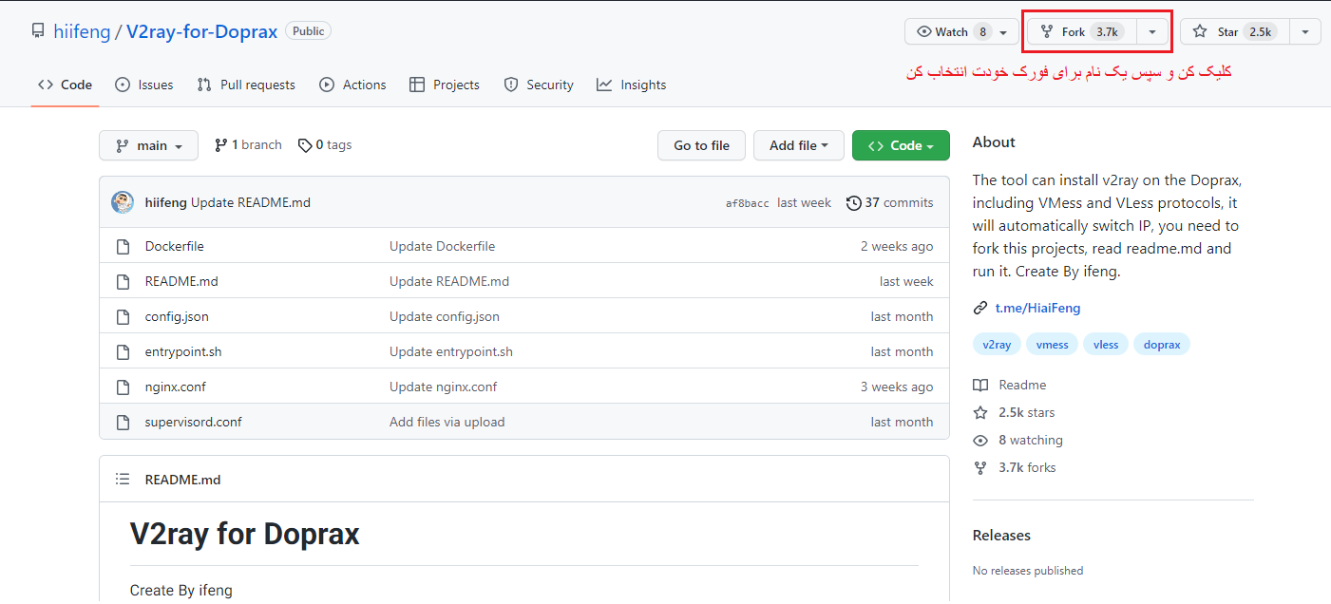Open 'Update Dockerfile' commit message
1331x604 pixels.
click(x=442, y=246)
